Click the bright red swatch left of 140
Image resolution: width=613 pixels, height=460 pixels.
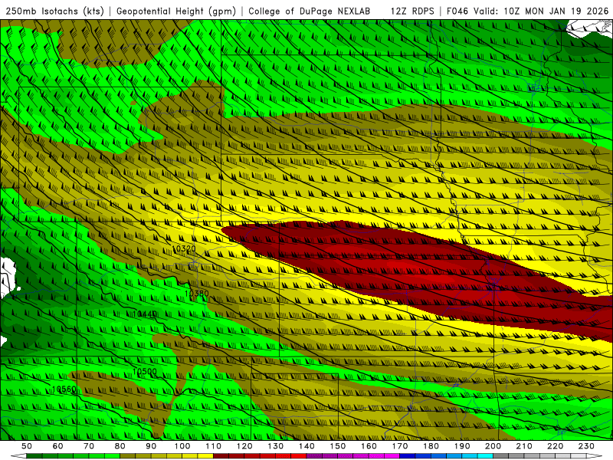point(299,456)
